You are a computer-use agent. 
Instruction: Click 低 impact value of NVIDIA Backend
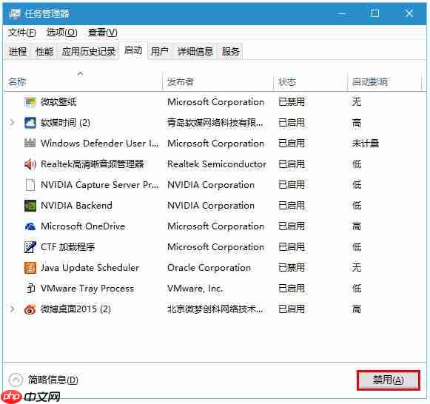point(357,206)
